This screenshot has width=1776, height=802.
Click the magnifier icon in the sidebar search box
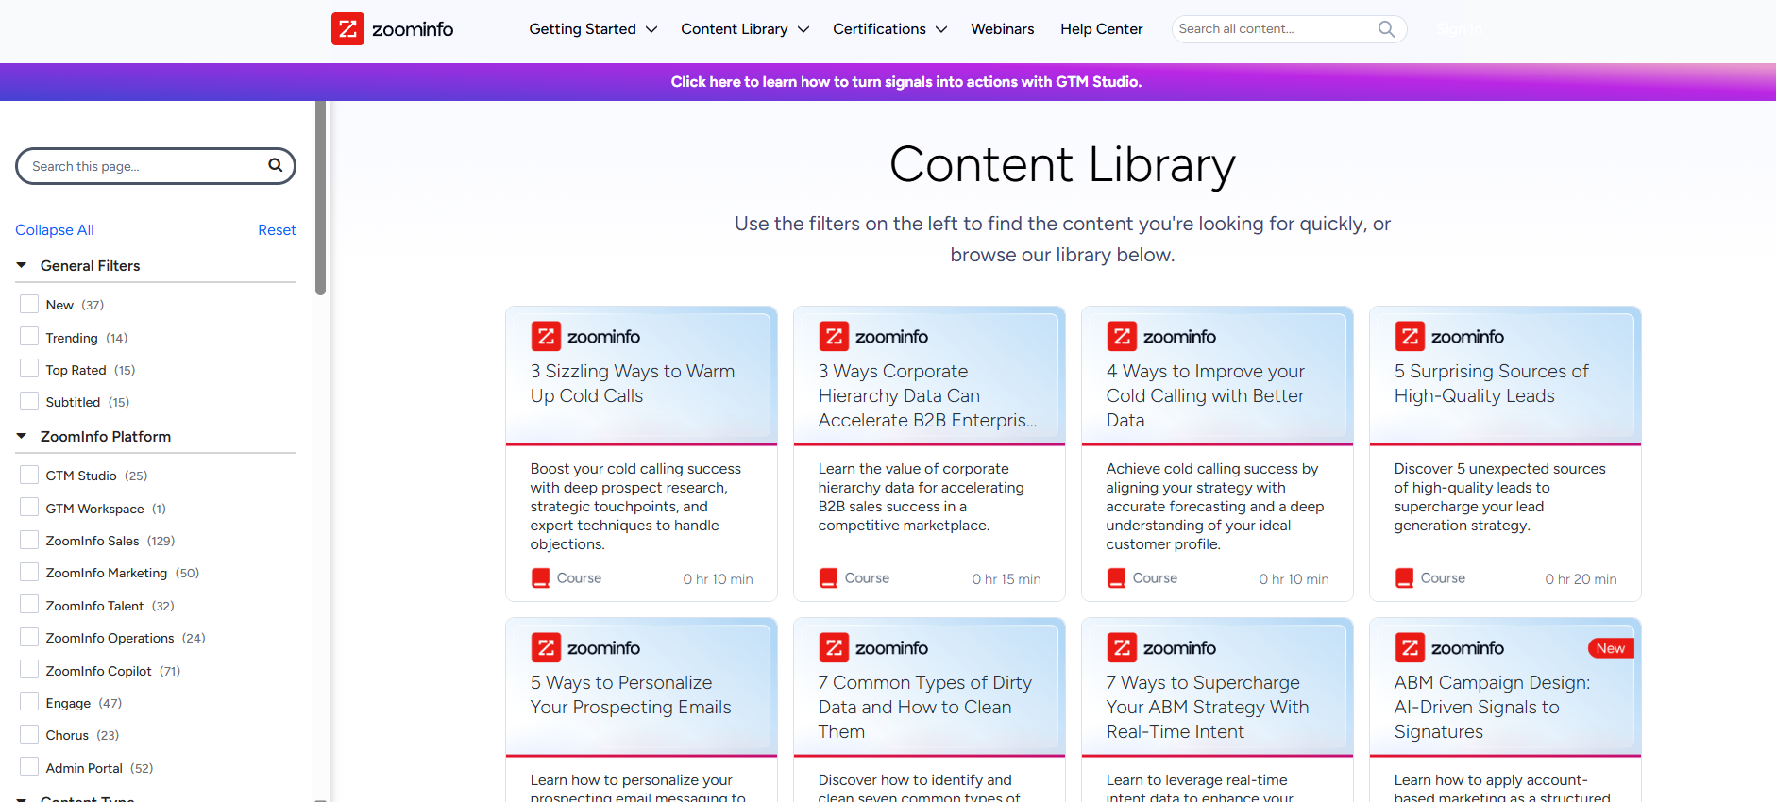(276, 166)
